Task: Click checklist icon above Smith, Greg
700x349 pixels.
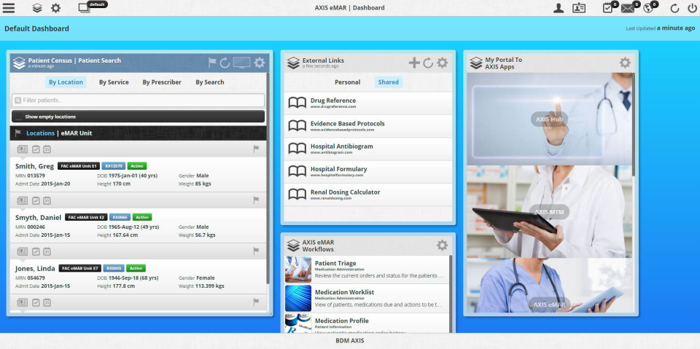Action: tap(36, 149)
